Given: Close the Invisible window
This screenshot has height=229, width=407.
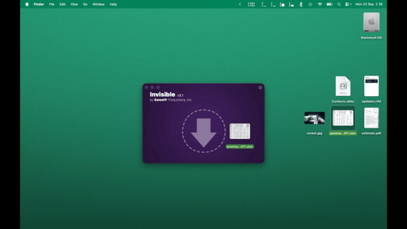Looking at the screenshot, I should click(146, 87).
